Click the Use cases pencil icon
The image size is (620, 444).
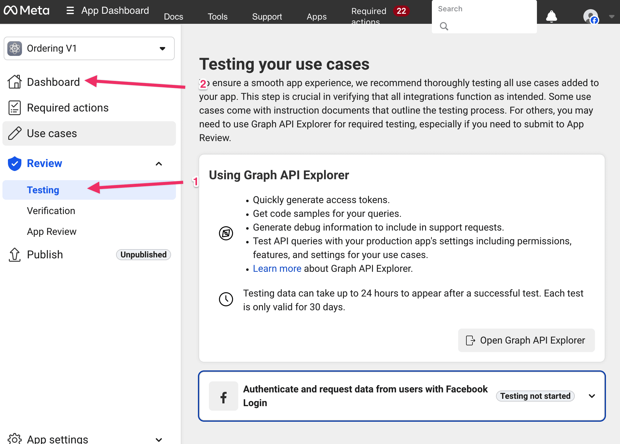point(15,133)
